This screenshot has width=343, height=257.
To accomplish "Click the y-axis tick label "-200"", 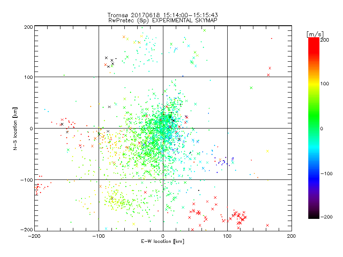I will (x=27, y=230).
